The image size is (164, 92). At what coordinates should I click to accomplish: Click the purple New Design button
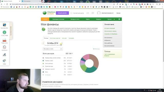[x=62, y=13]
